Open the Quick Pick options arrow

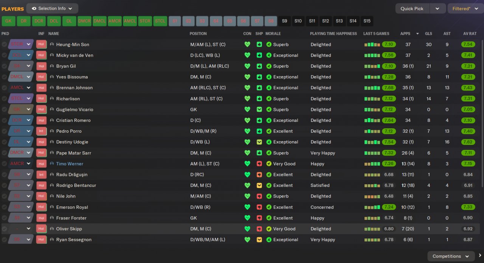[x=437, y=9]
